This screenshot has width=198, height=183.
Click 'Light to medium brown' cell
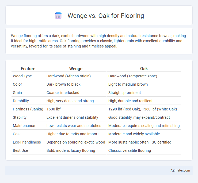(128, 84)
